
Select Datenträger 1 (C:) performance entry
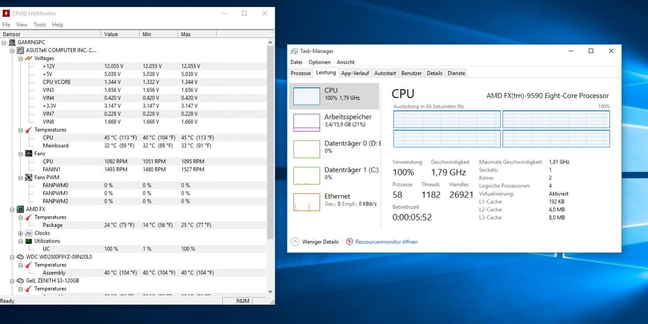coord(335,175)
